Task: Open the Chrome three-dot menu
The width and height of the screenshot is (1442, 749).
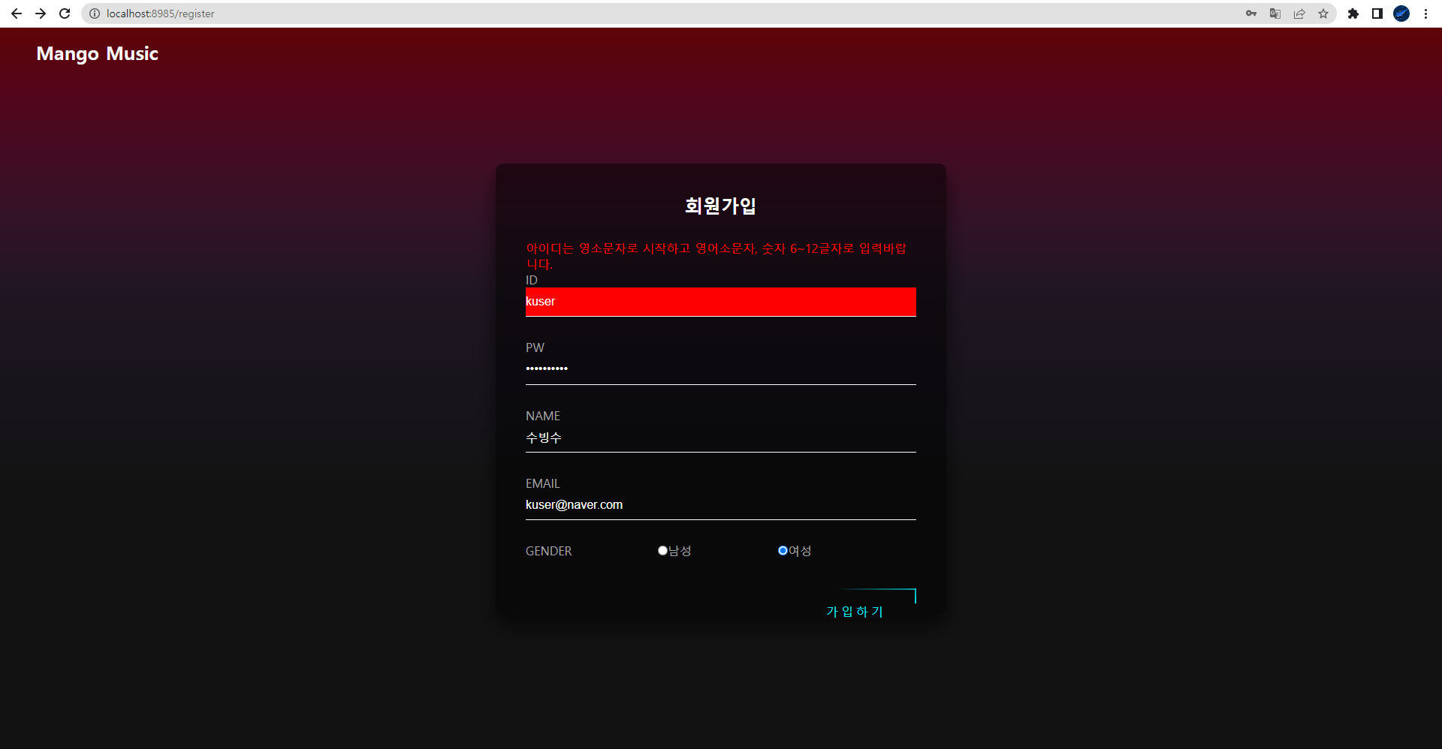Action: point(1425,14)
